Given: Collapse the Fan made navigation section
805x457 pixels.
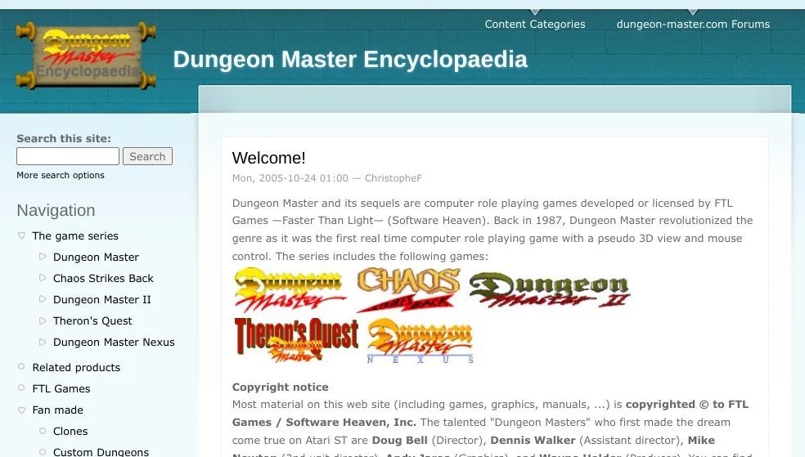Looking at the screenshot, I should [x=21, y=410].
